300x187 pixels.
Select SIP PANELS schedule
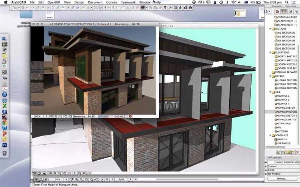[x=282, y=143]
